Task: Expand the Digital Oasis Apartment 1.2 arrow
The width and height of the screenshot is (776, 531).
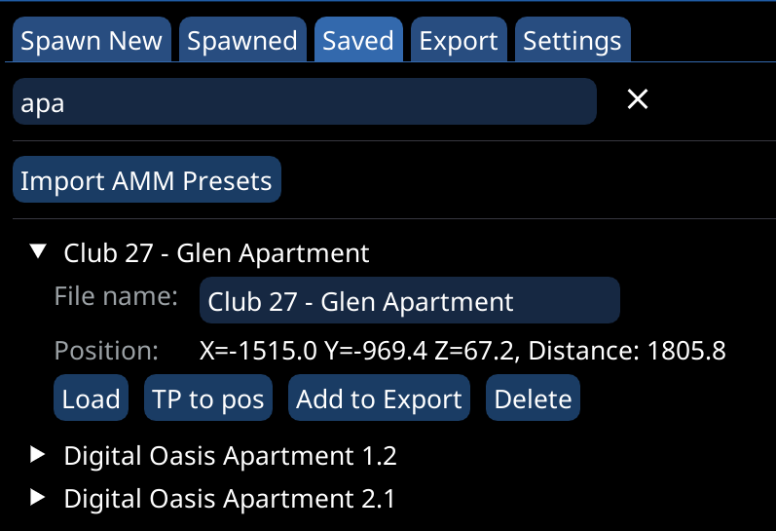Action: pyautogui.click(x=39, y=454)
